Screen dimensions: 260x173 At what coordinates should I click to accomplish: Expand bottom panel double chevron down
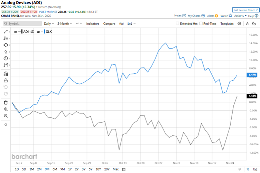pos(240,169)
